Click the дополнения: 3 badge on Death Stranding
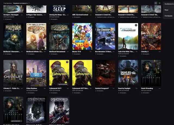Image resolution: width=174 pixels, height=125 pixels. click(16, 121)
